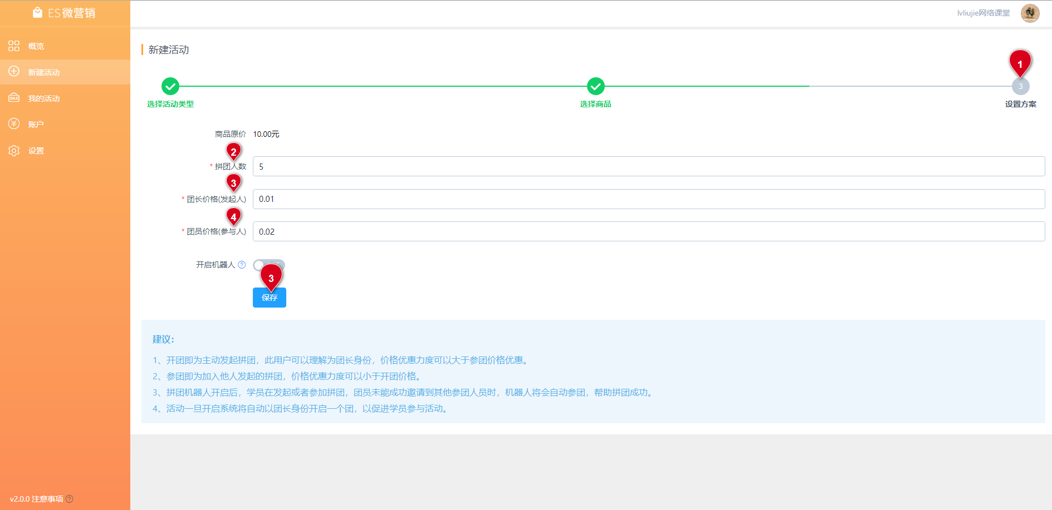
Task: Click the user avatar in top right
Action: click(1030, 13)
